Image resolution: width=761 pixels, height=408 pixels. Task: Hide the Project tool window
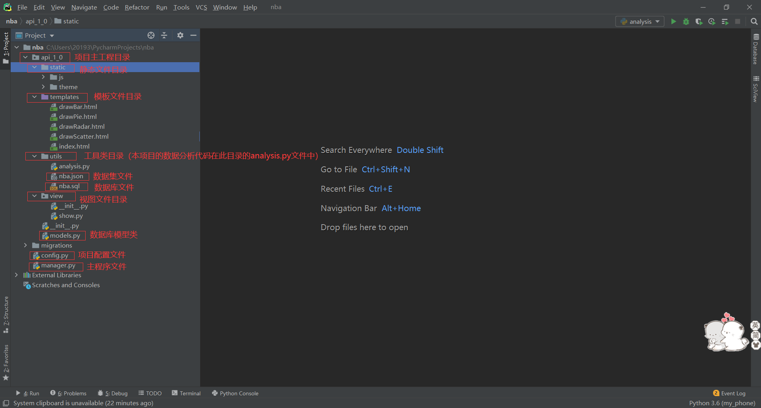pos(193,35)
